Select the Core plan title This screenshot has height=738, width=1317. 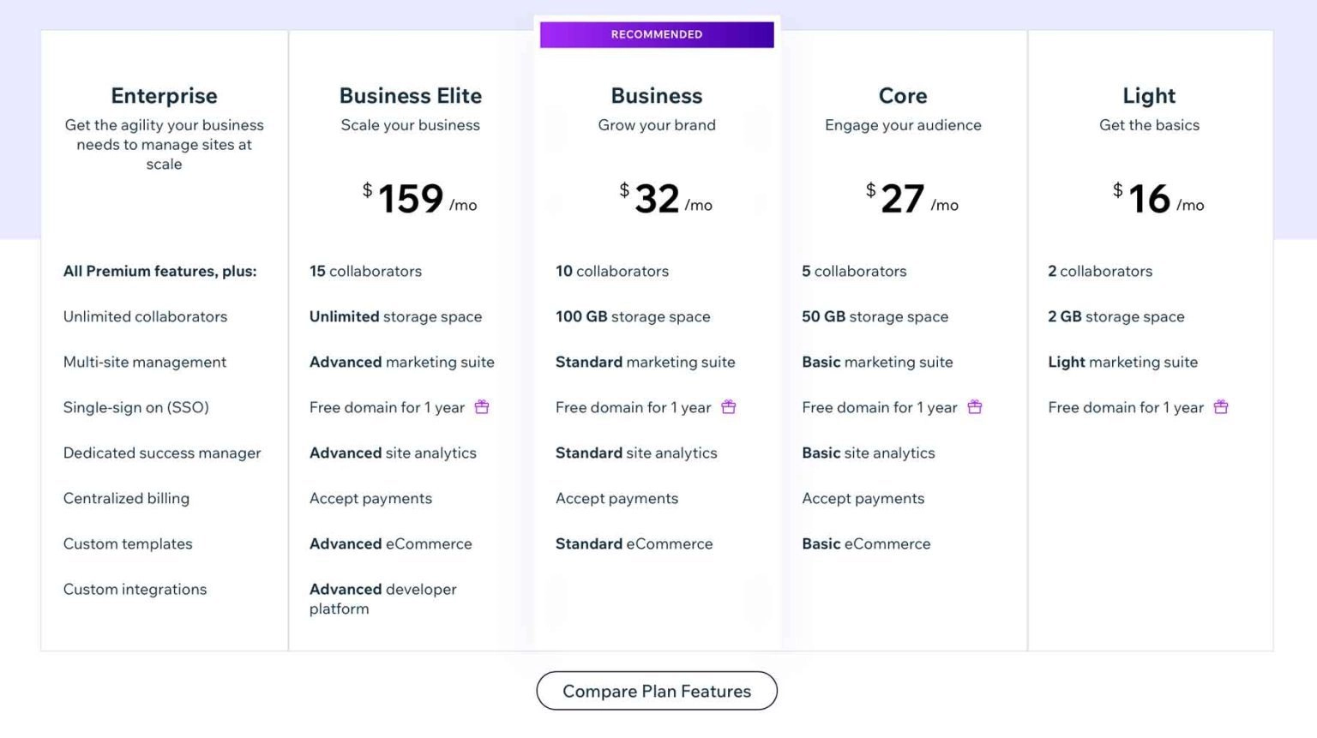pyautogui.click(x=903, y=96)
